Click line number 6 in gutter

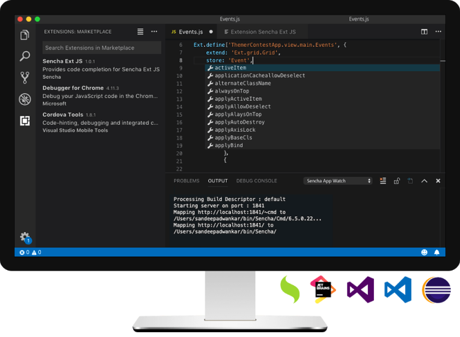[181, 44]
